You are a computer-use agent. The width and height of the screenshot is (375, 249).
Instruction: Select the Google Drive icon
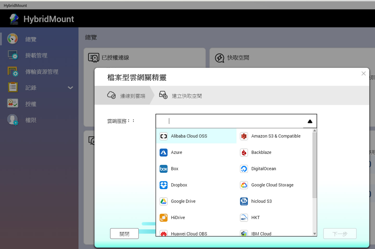click(x=164, y=201)
